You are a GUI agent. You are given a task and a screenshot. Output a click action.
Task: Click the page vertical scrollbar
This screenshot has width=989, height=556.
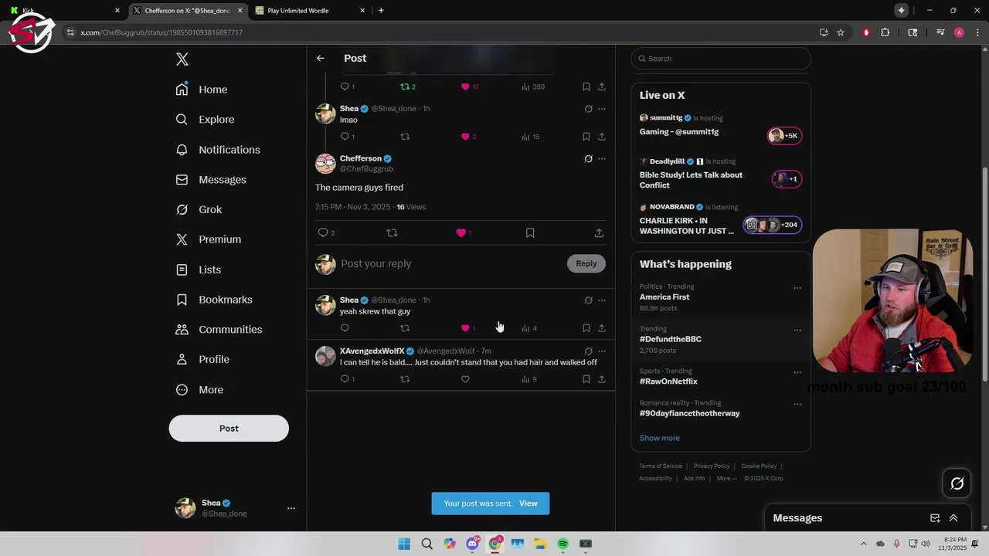(984, 274)
